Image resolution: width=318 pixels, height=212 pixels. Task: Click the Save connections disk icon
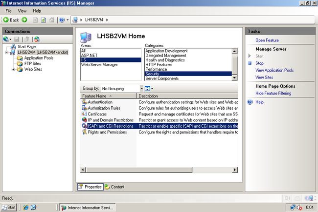click(x=17, y=39)
